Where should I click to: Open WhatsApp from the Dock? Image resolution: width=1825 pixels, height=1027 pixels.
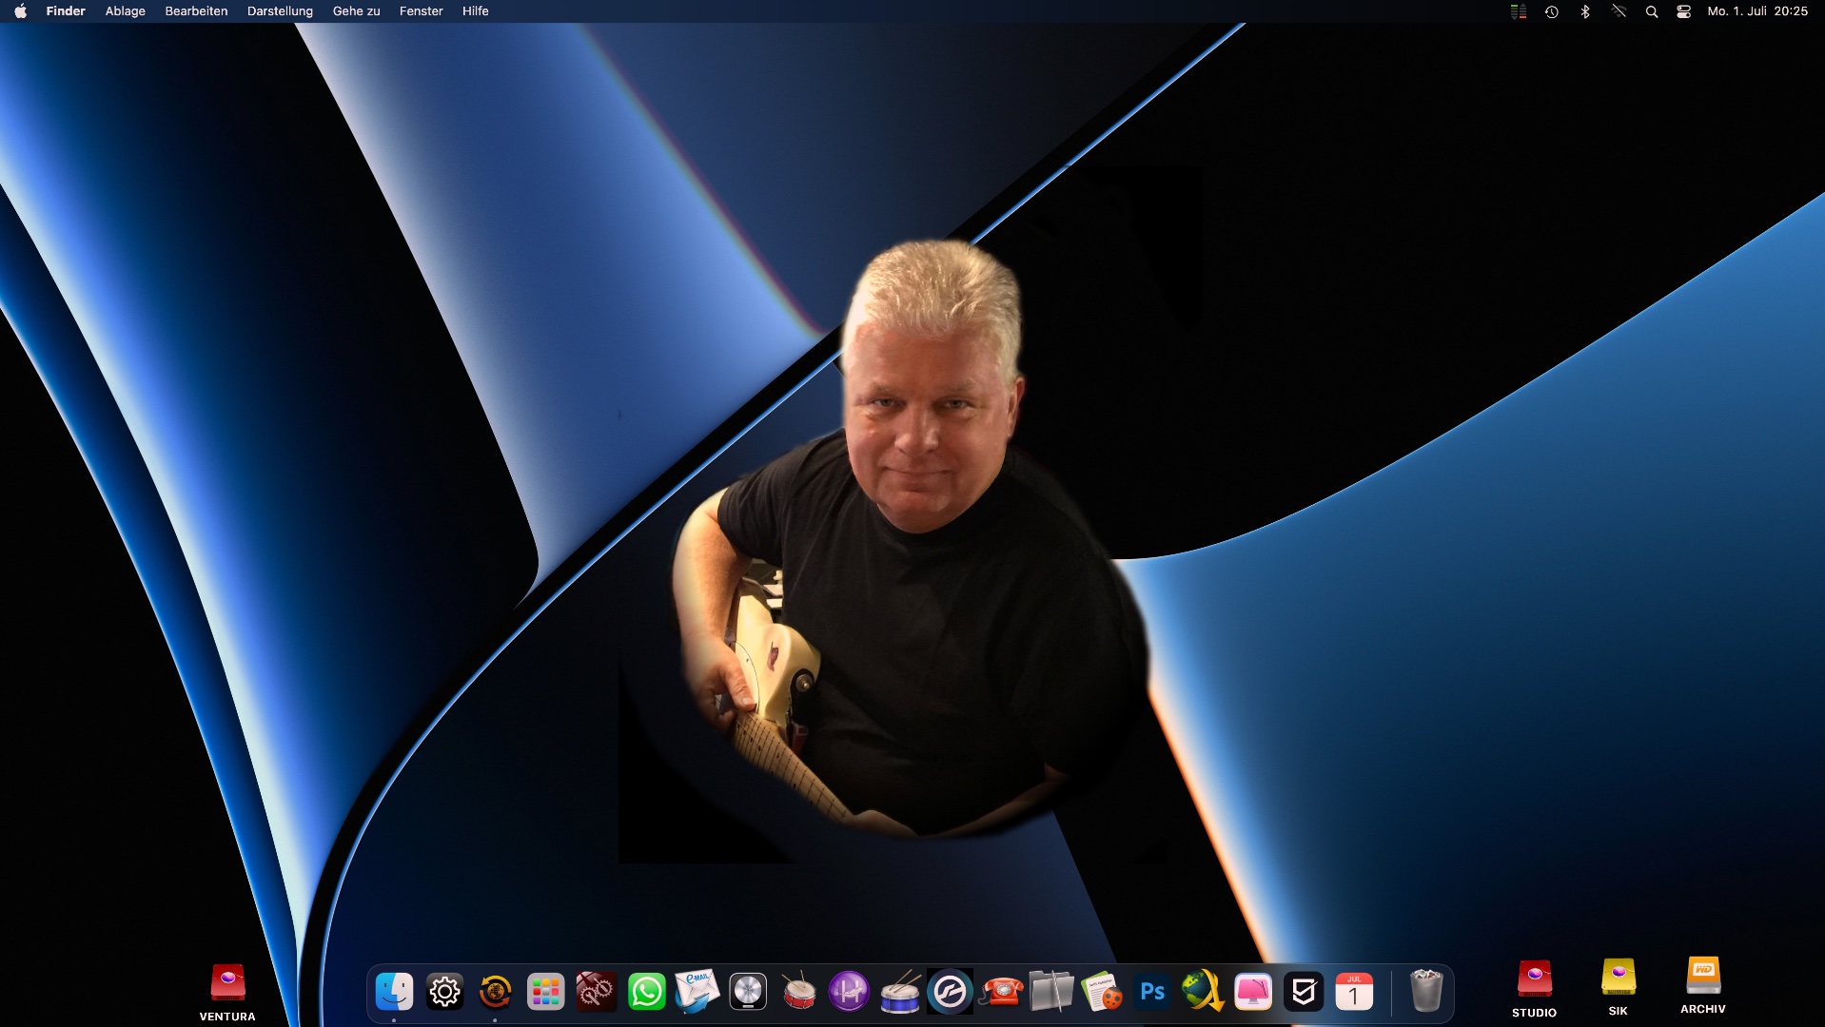(x=646, y=992)
